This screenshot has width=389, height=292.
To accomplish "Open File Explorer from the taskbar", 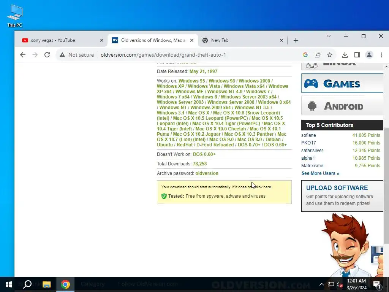I will coord(46,284).
